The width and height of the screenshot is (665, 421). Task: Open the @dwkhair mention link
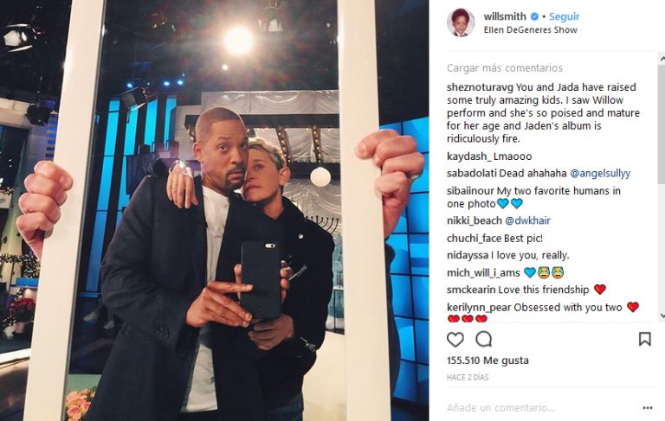click(527, 220)
